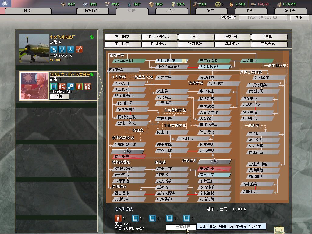Click the 菜单 menu button
The height and width of the screenshot is (234, 312).
click(x=299, y=17)
